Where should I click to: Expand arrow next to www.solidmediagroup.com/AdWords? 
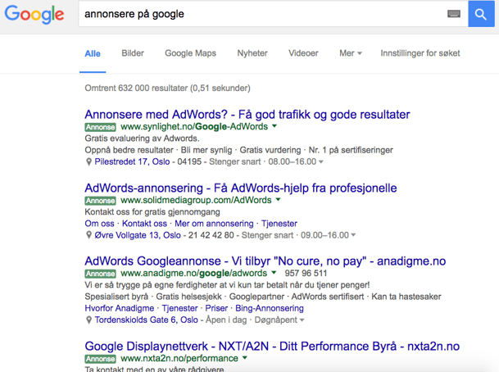pos(278,200)
